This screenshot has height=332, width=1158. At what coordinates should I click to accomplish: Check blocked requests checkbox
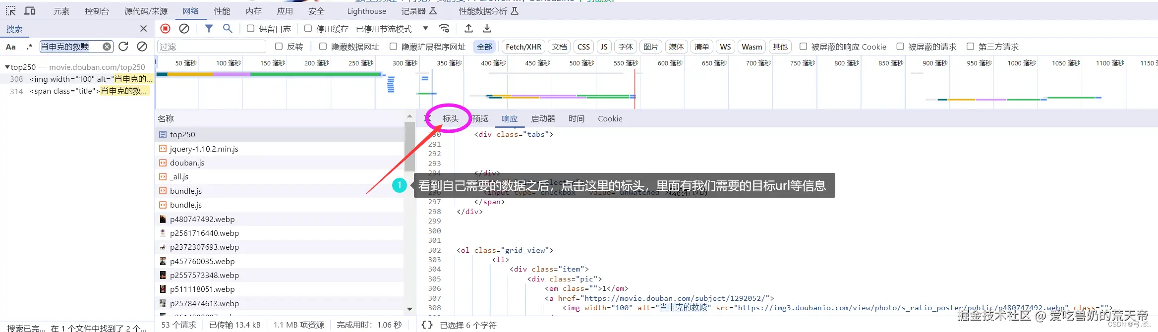tap(900, 47)
